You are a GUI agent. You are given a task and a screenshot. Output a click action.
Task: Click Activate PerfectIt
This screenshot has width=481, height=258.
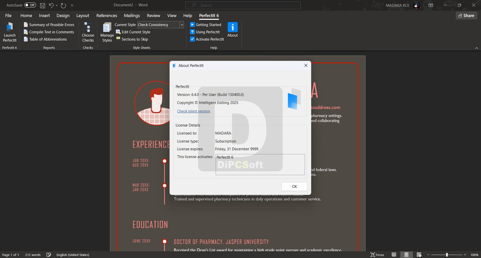(x=207, y=39)
